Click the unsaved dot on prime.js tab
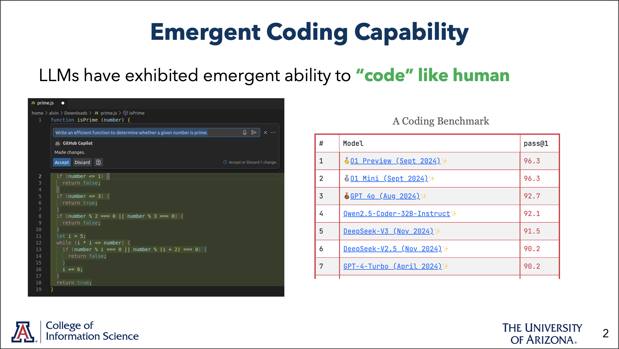The image size is (619, 349). [x=63, y=103]
